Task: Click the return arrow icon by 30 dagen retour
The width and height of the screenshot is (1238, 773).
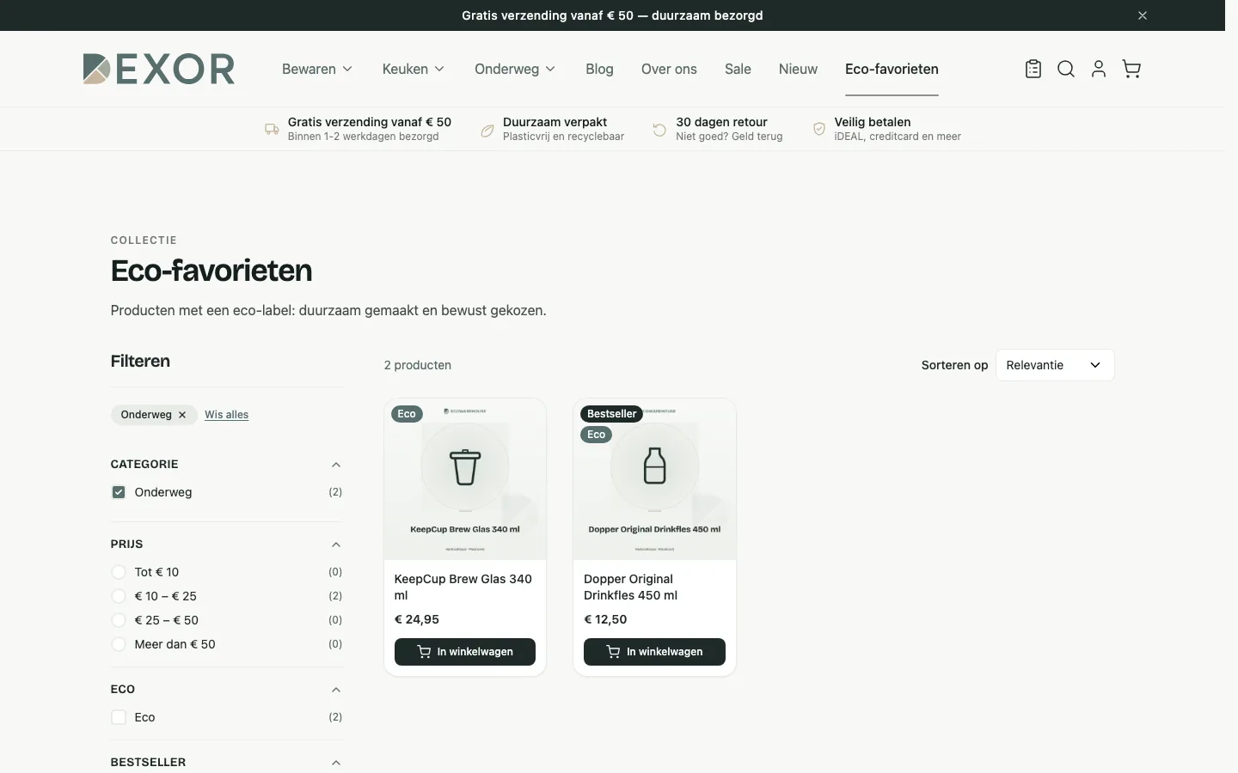Action: click(x=659, y=130)
